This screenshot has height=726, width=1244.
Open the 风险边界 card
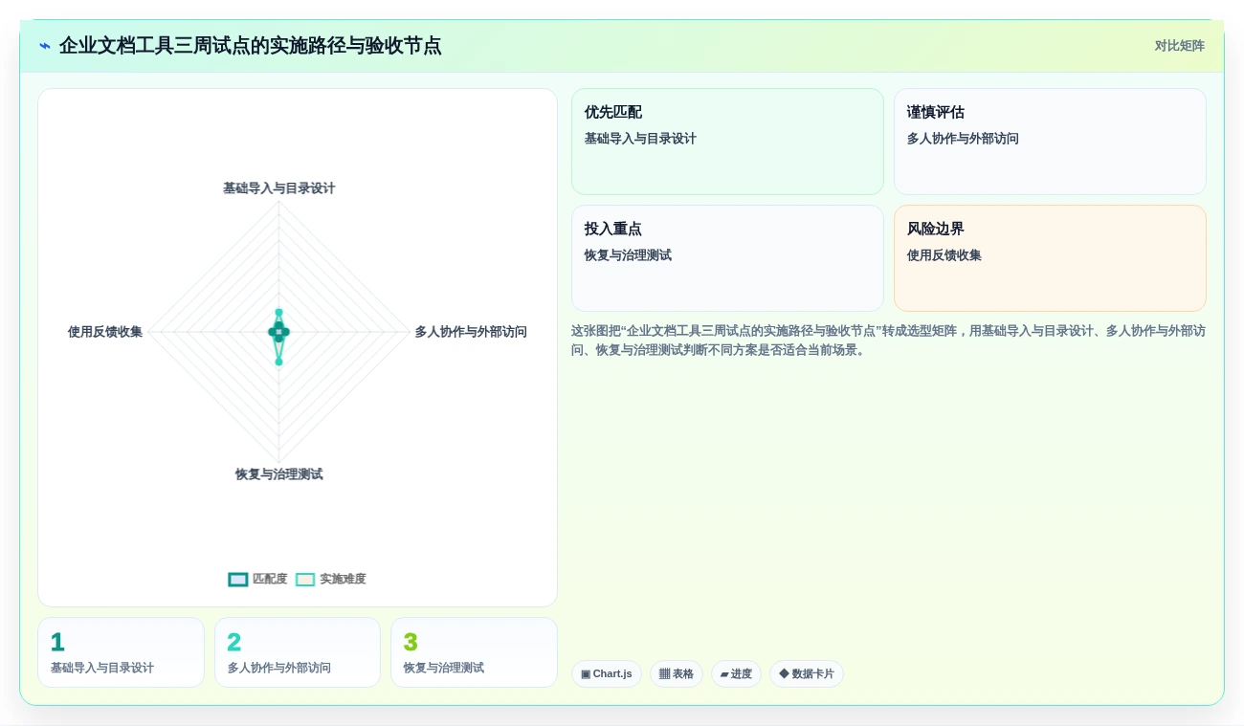(x=1050, y=258)
